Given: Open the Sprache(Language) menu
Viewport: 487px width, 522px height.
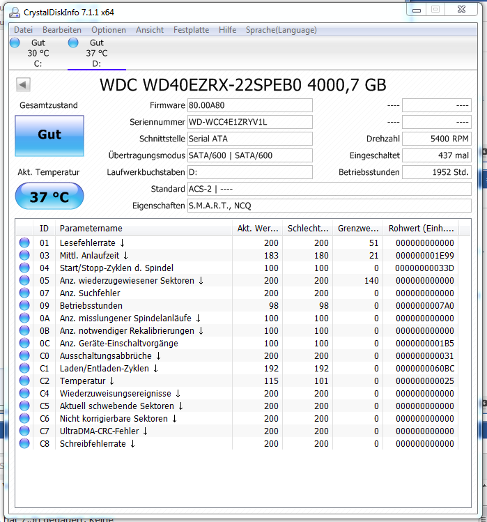Looking at the screenshot, I should click(281, 30).
